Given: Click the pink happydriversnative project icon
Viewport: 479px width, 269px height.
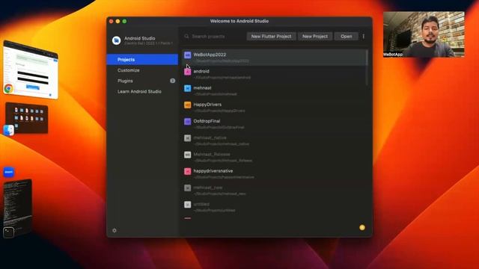Looking at the screenshot, I should pos(188,171).
